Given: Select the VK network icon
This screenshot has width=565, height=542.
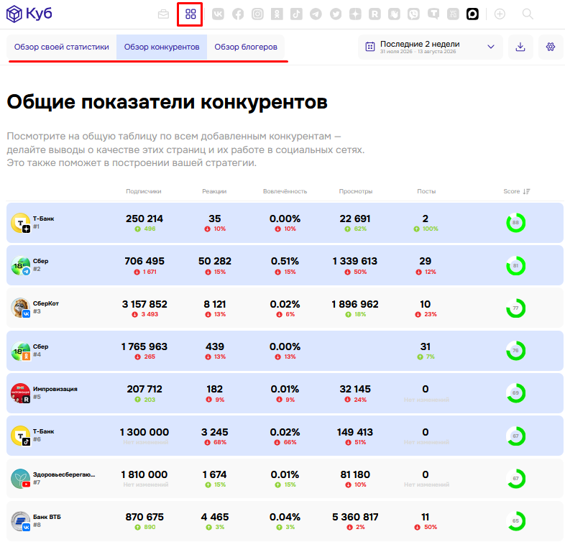Looking at the screenshot, I should [218, 14].
